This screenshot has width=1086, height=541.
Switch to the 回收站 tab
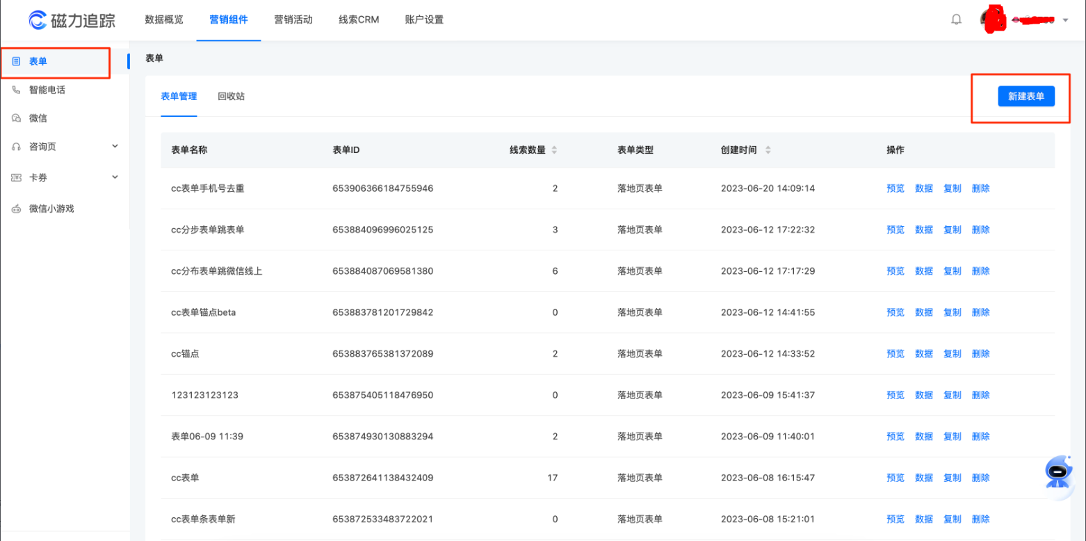tap(230, 97)
